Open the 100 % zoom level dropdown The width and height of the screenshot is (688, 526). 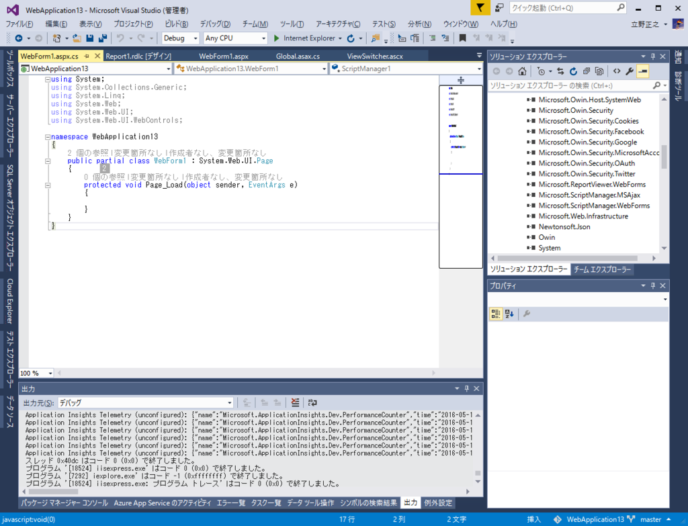pyautogui.click(x=36, y=373)
